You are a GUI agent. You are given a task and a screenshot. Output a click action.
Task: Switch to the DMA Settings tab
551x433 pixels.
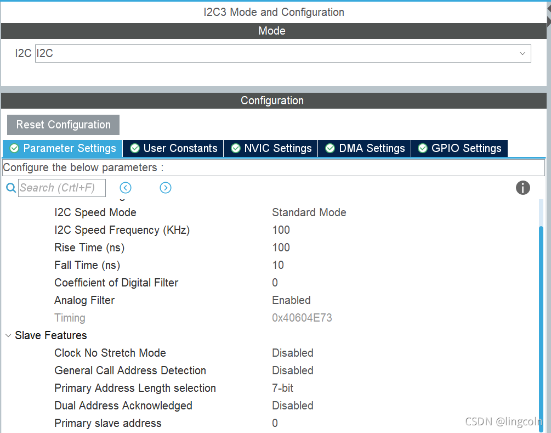[x=364, y=148]
